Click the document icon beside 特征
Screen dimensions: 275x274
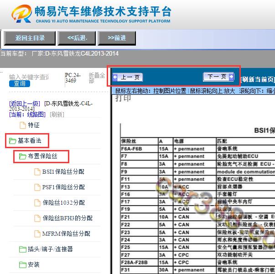[23, 125]
